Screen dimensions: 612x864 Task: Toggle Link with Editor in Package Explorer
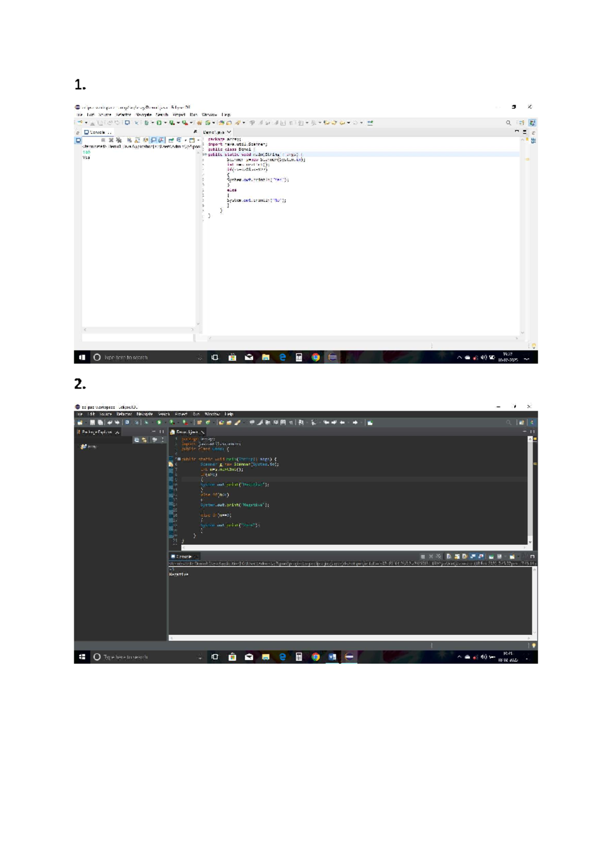(144, 440)
